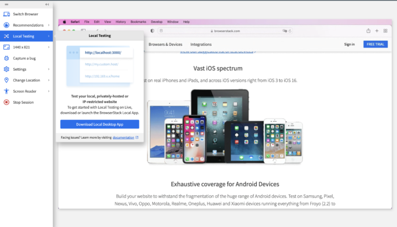The image size is (397, 227).
Task: Click the Change Location pin icon
Action: [x=6, y=80]
